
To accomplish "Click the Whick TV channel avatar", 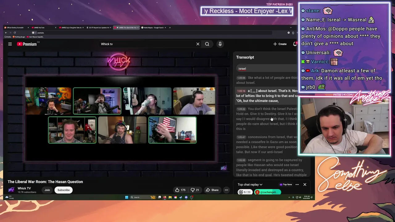I will tap(11, 190).
